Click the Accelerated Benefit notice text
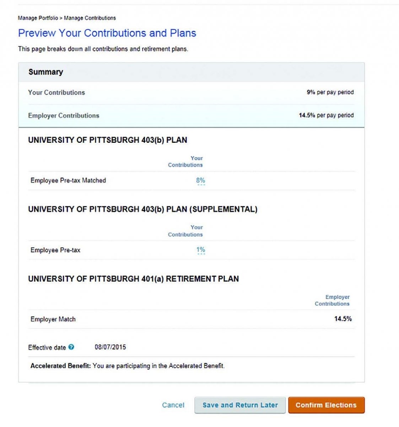The width and height of the screenshot is (399, 427). pyautogui.click(x=128, y=366)
